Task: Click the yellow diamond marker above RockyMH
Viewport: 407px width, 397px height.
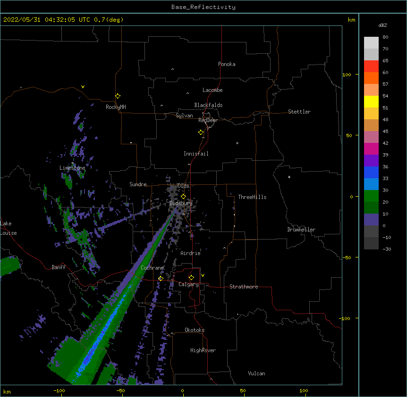Action: point(118,96)
